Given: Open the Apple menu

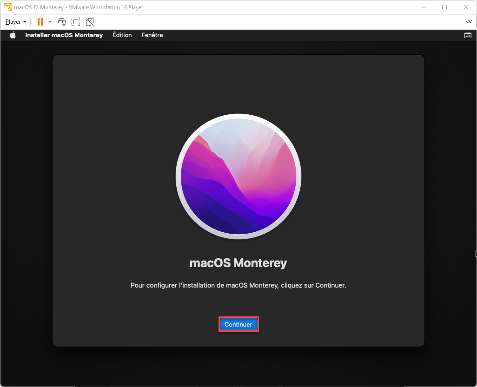Looking at the screenshot, I should tap(13, 35).
